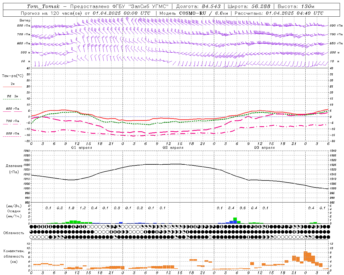Image resolution: width=344 pixels, height=275 pixels.
Task: Click the 0.3 precipitation total
Action: point(117,208)
